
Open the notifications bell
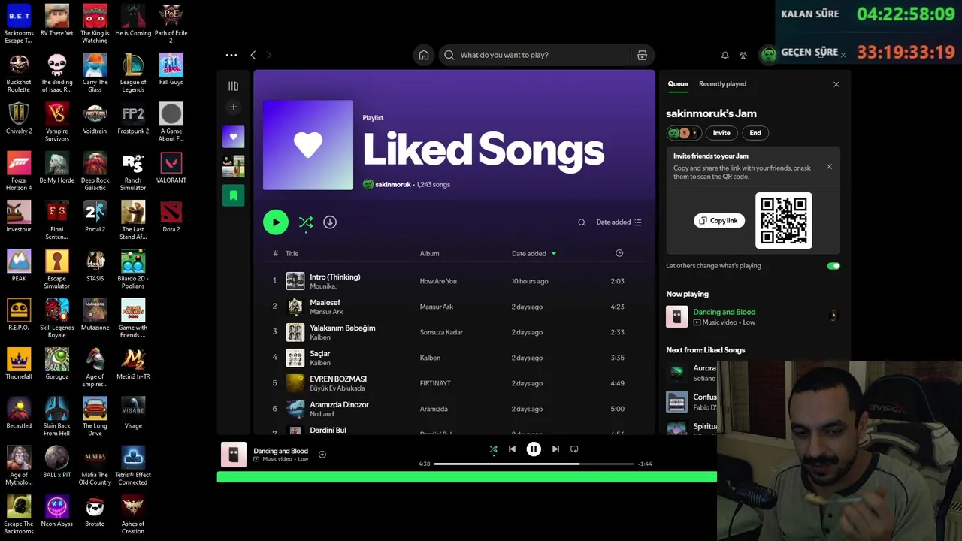[725, 55]
